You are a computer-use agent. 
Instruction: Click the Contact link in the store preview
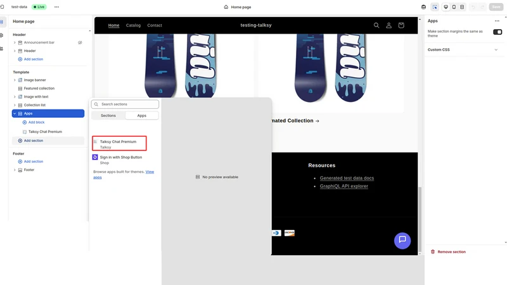[155, 25]
